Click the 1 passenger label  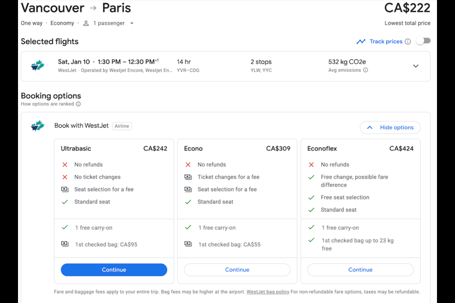tap(109, 23)
